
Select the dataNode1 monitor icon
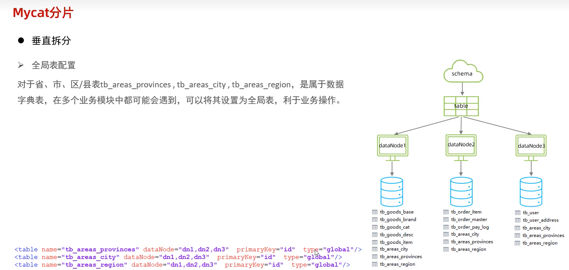click(x=393, y=148)
